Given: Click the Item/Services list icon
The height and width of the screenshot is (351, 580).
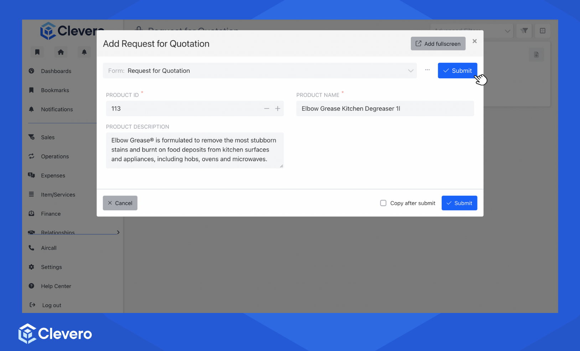Looking at the screenshot, I should pos(31,194).
